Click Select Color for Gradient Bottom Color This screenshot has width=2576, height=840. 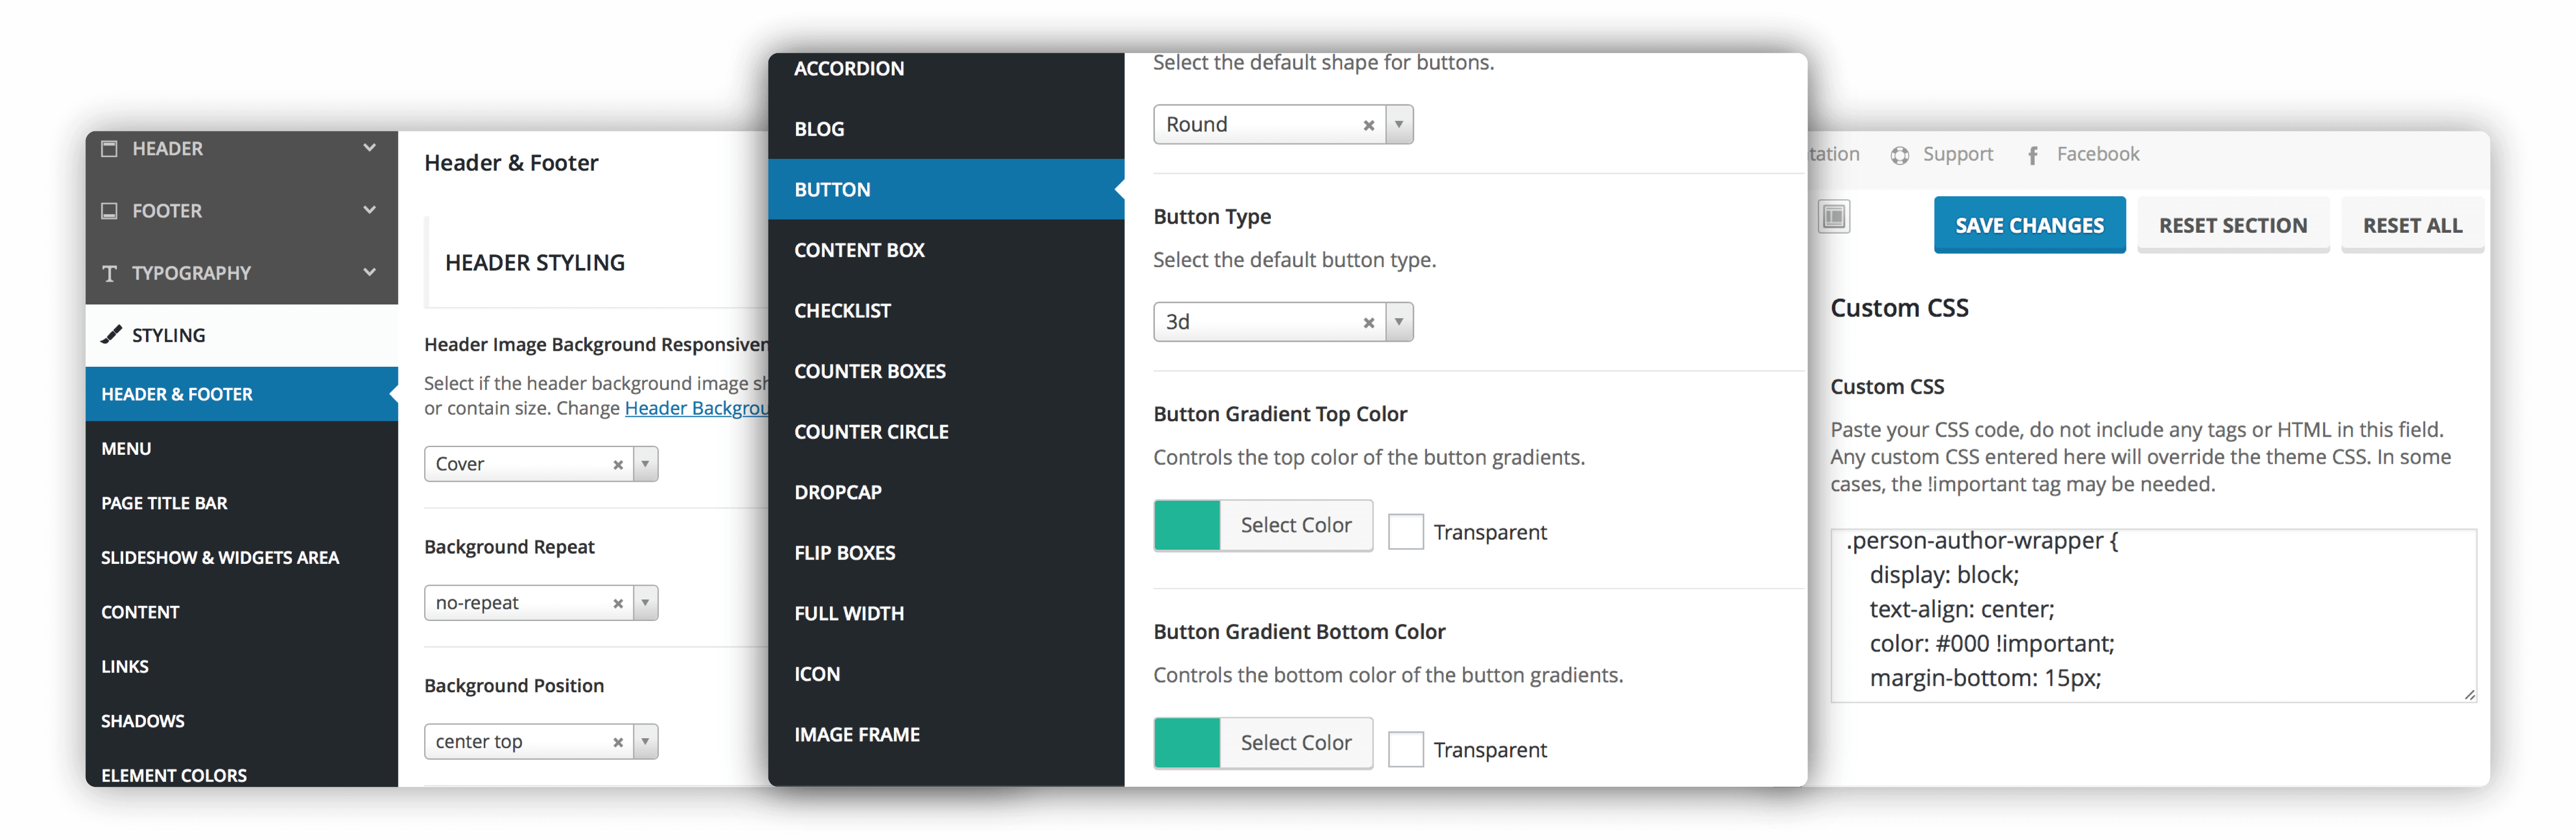pyautogui.click(x=1296, y=743)
